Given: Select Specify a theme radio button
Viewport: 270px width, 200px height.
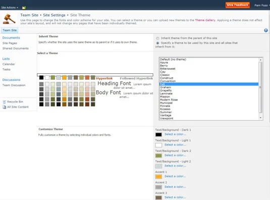Looking at the screenshot, I should pyautogui.click(x=157, y=43).
